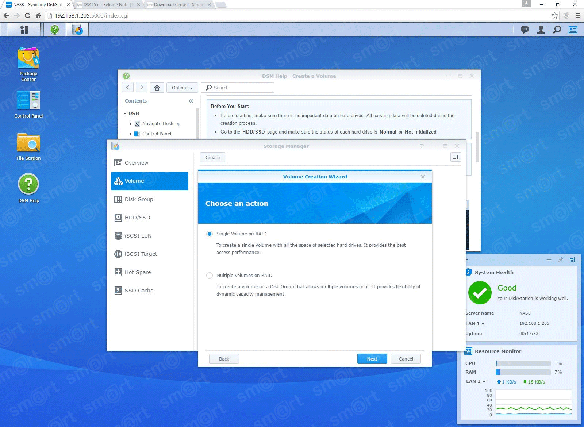Minimize the widget panel
The image size is (584, 427).
point(549,260)
